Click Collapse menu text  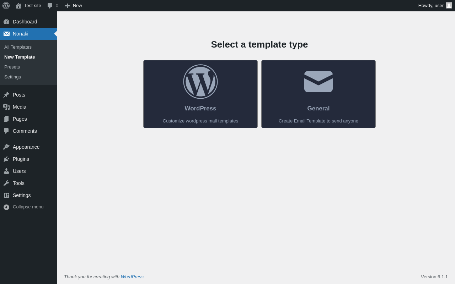28,207
